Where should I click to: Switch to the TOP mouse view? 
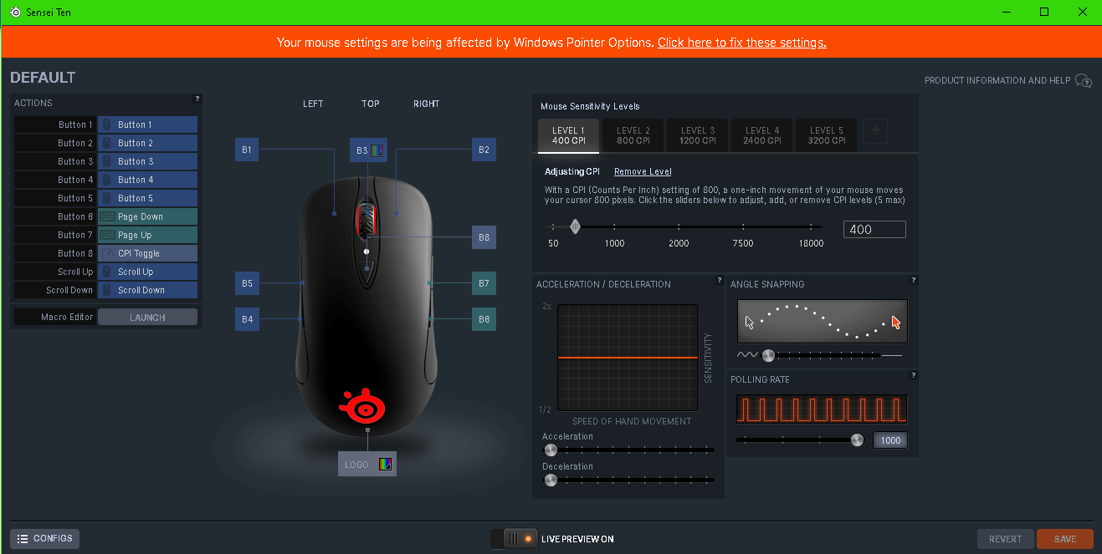click(x=371, y=104)
